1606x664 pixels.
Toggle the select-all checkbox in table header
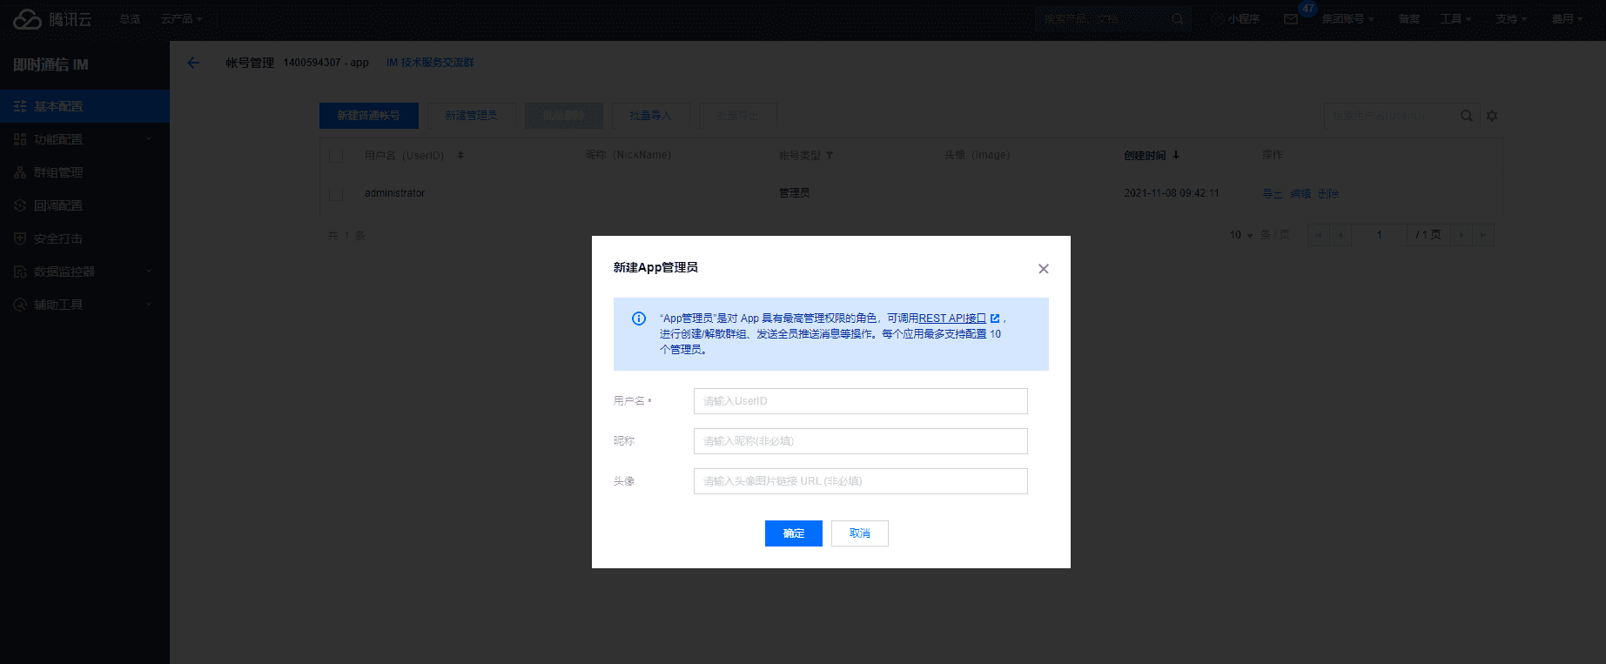coord(336,156)
